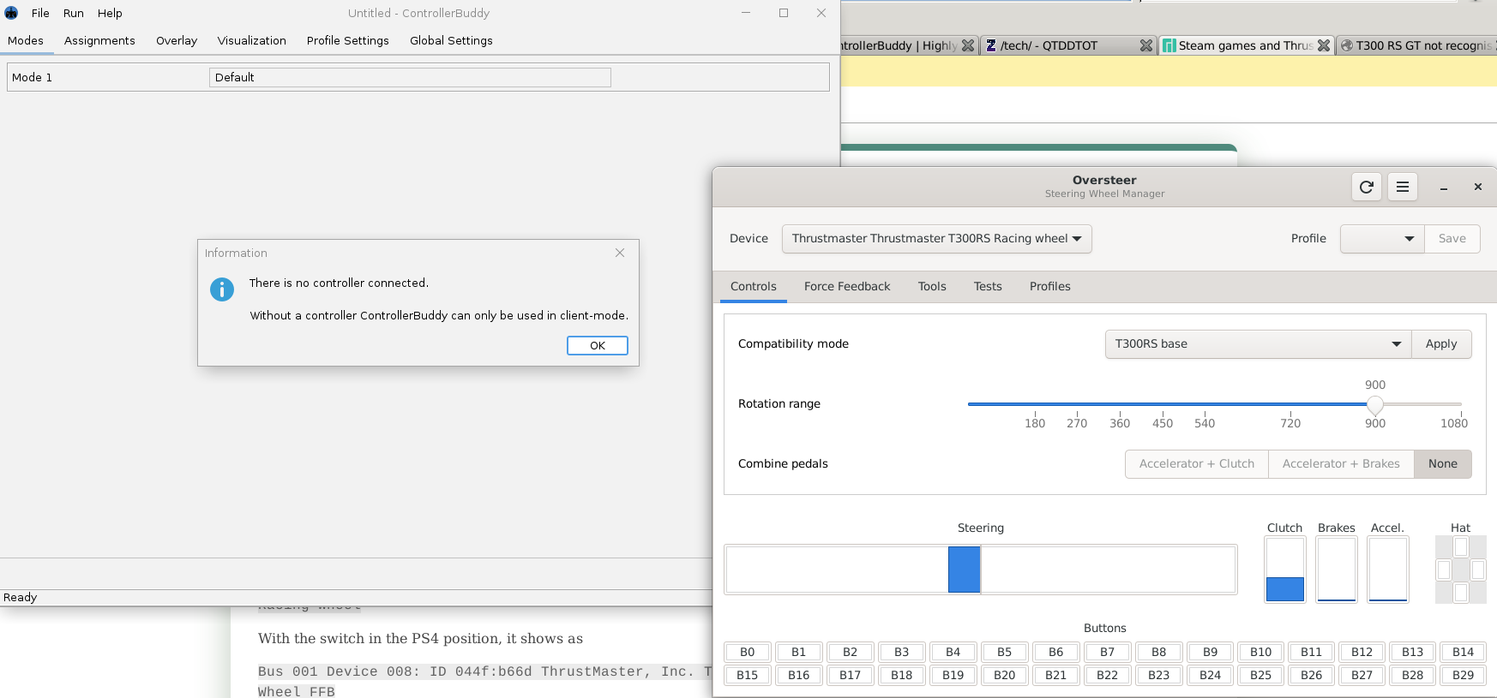Screen dimensions: 1497x698
Task: Expand the Compatibility mode T300RS base dropdown
Action: click(1259, 343)
